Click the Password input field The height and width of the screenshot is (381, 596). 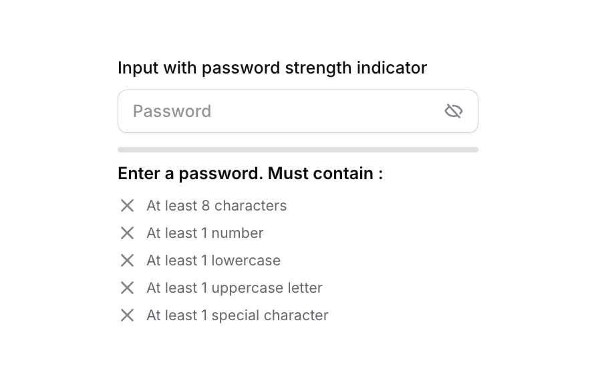pos(281,111)
